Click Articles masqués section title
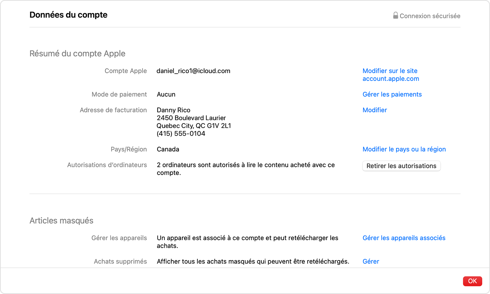Viewport: 490px width, 294px height. 62,221
